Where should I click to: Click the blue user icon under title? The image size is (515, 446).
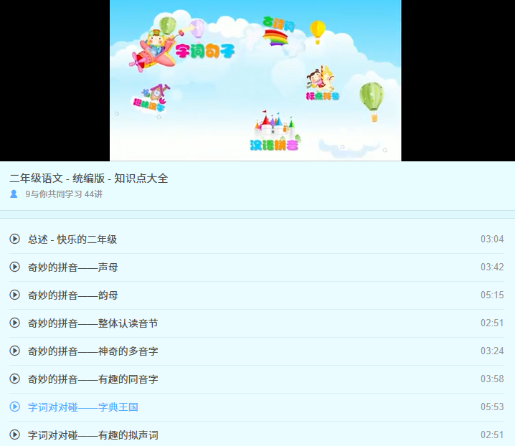[x=14, y=194]
